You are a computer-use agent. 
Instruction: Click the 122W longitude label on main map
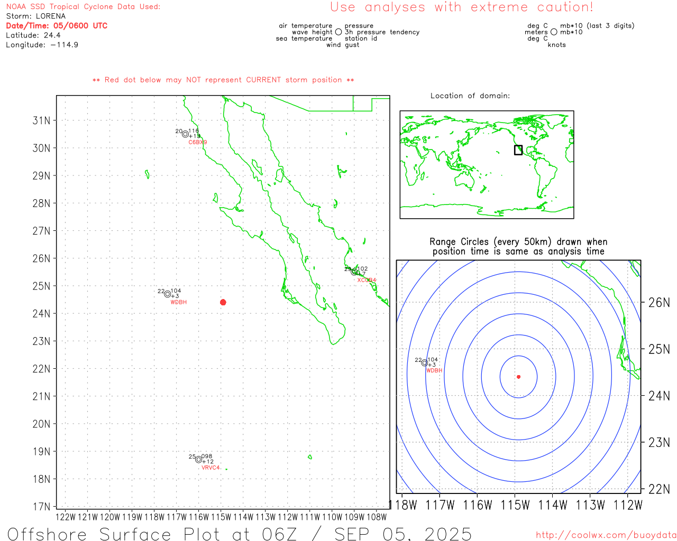coord(66,517)
